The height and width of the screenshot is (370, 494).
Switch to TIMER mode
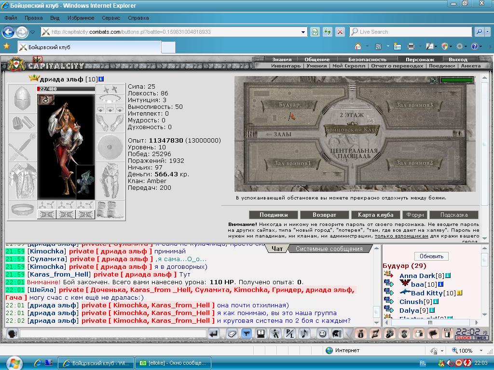click(480, 338)
